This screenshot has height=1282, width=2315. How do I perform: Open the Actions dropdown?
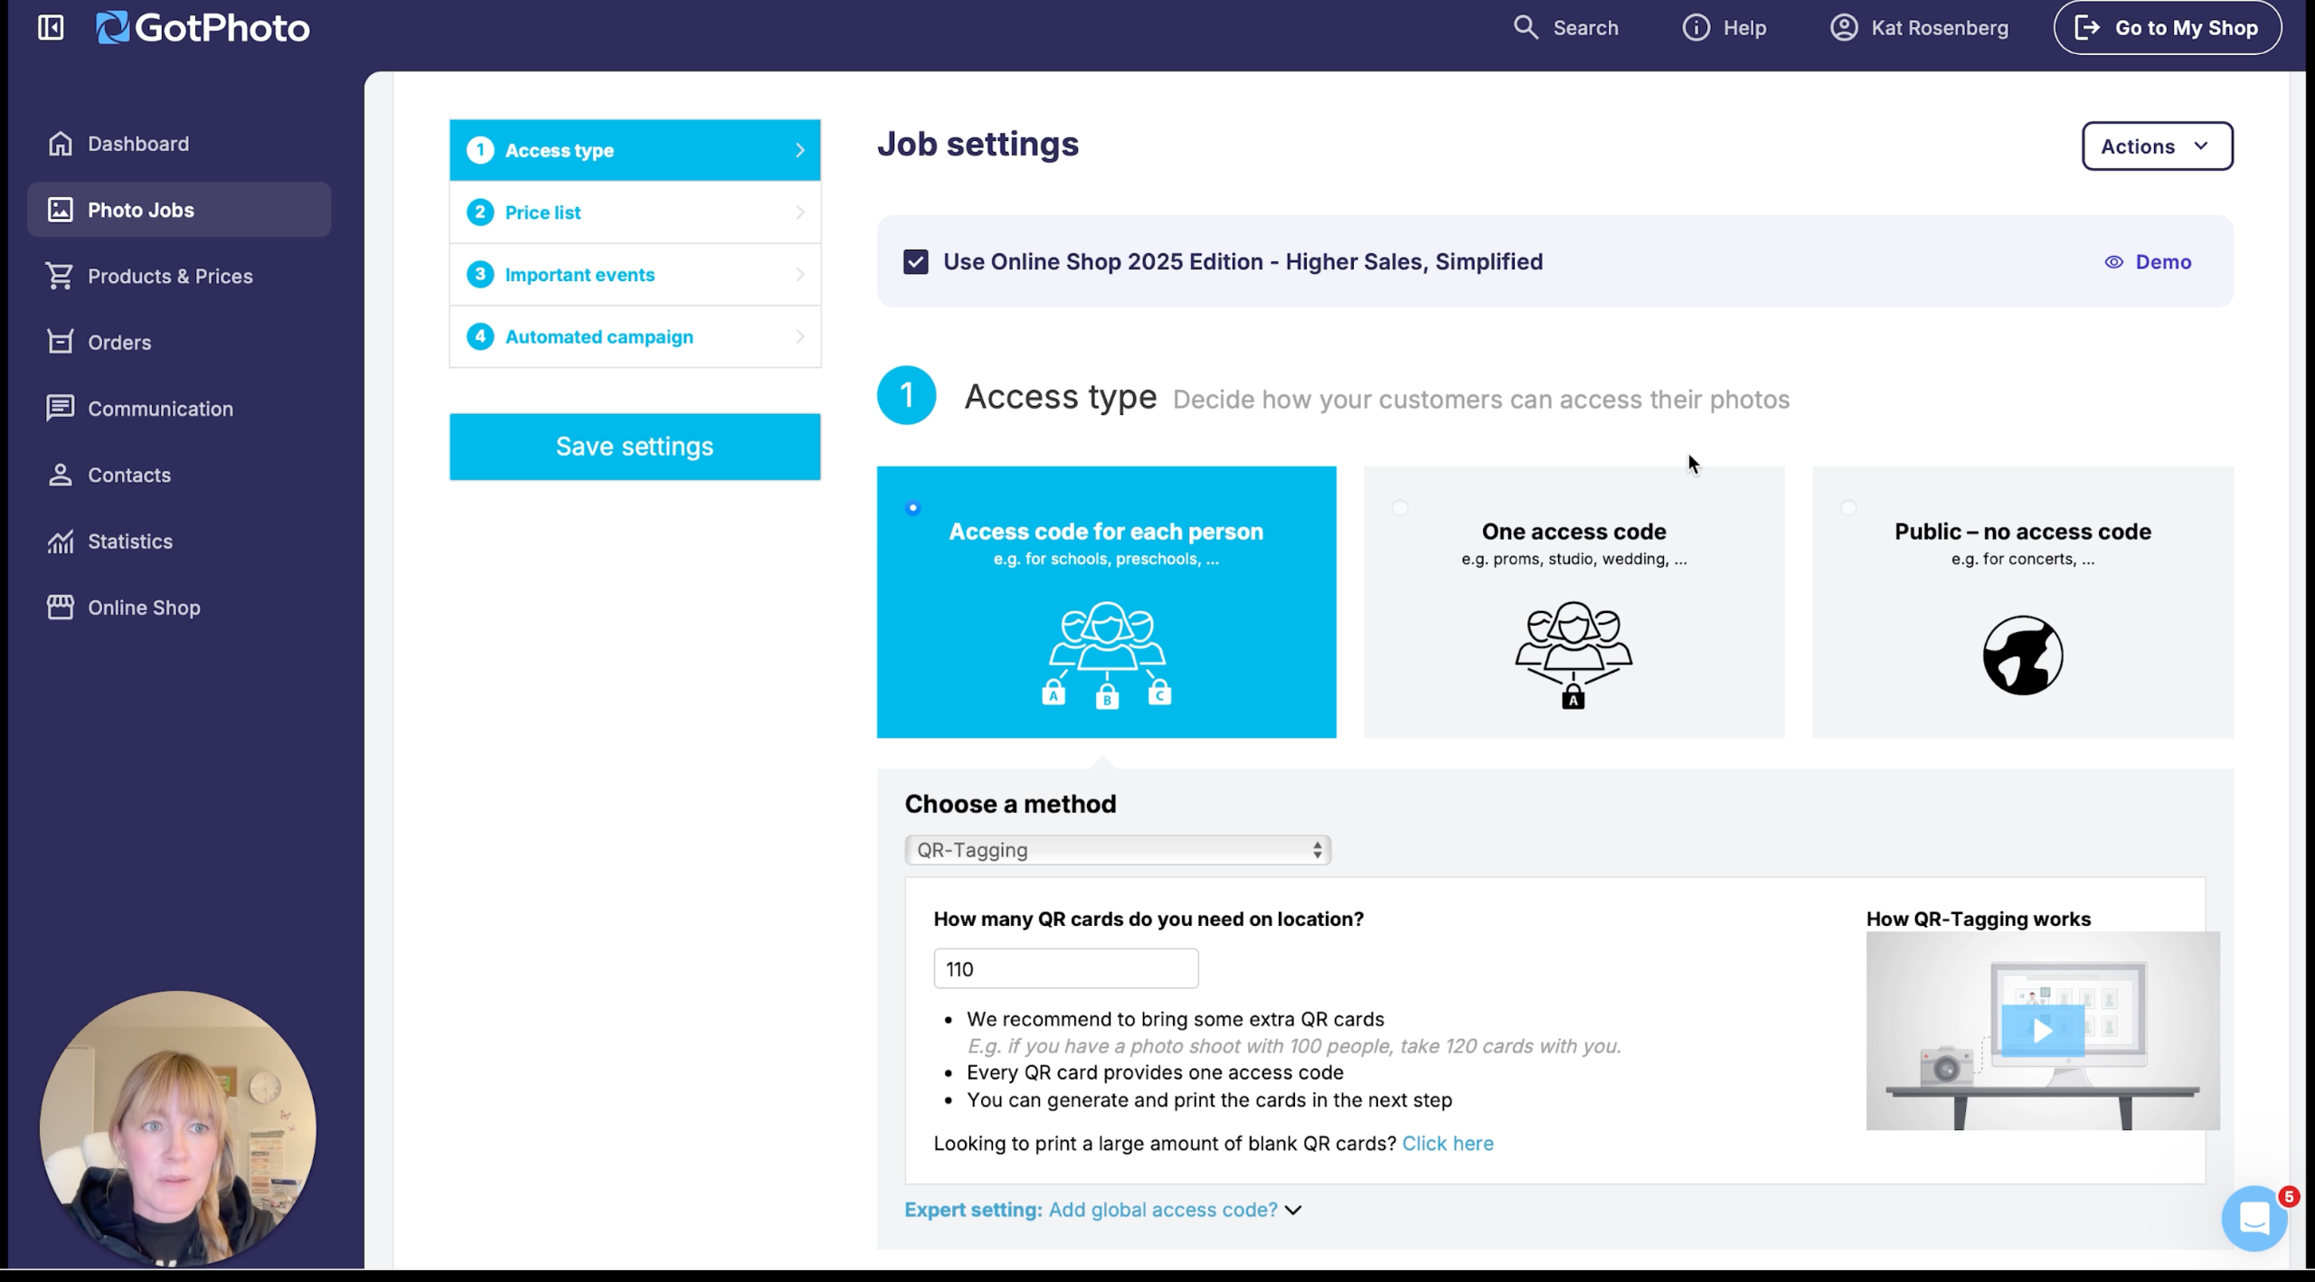[x=2157, y=146]
